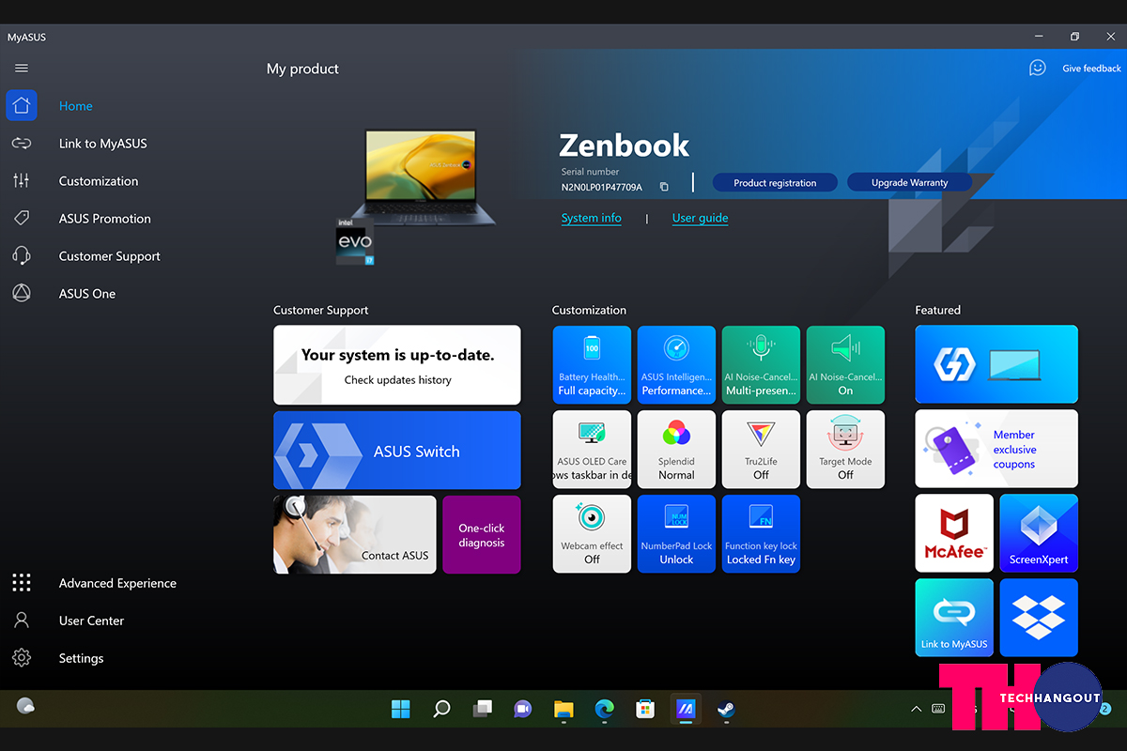This screenshot has height=751, width=1127.
Task: Open Advanced Experience
Action: (x=117, y=583)
